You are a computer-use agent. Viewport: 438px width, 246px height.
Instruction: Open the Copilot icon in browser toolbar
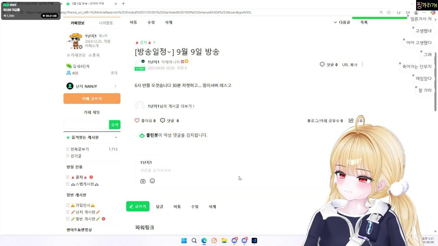click(x=433, y=12)
